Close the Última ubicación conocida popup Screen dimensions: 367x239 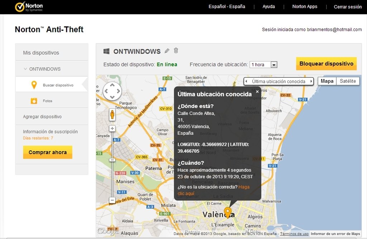(257, 92)
